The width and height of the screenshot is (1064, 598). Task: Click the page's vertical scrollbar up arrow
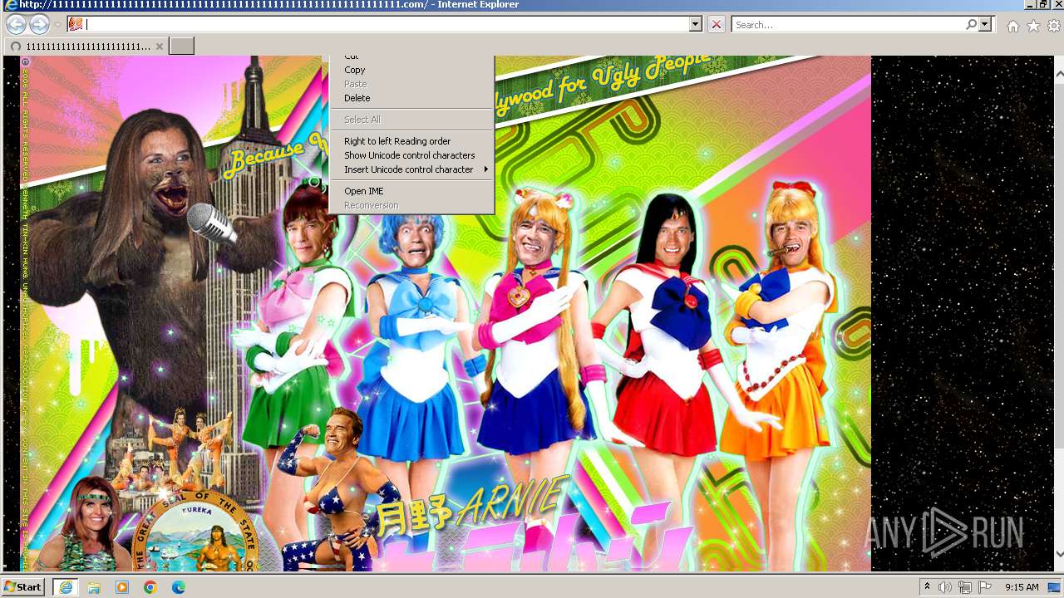1058,74
